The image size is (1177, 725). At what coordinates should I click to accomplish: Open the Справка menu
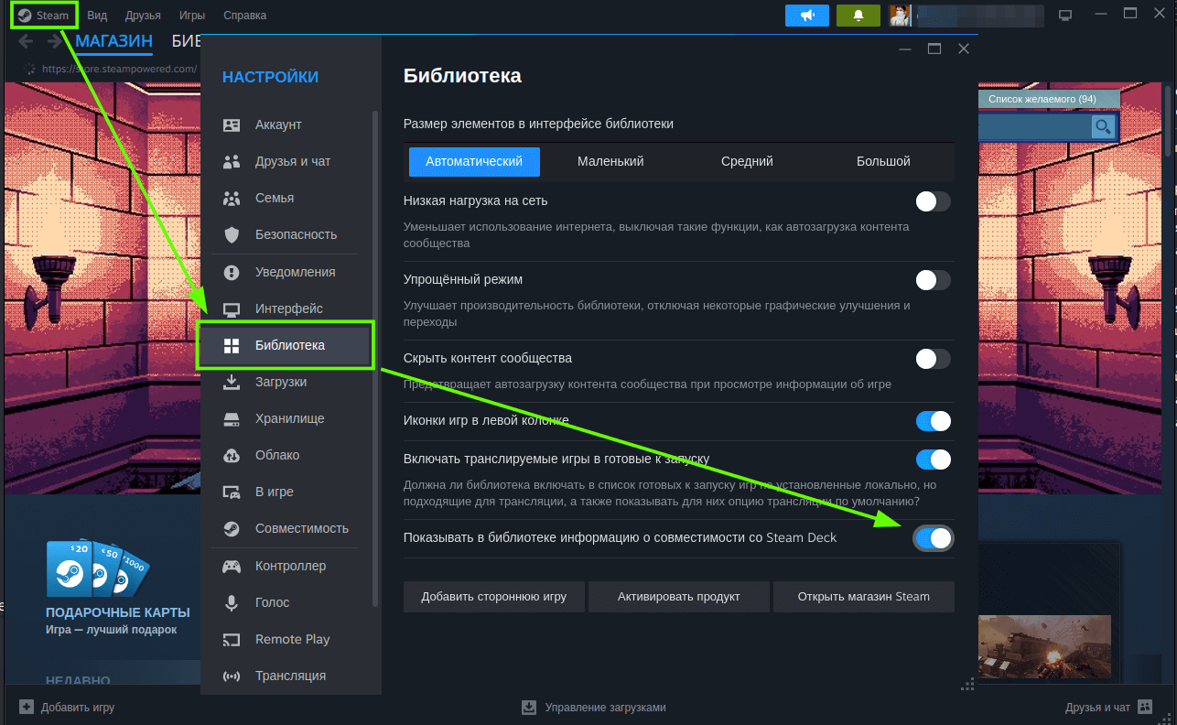click(x=245, y=16)
